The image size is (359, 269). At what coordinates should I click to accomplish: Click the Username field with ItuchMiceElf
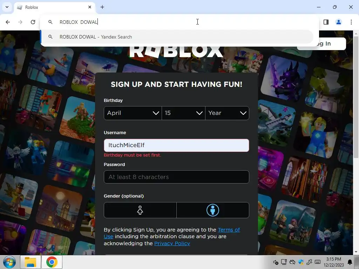tap(176, 145)
